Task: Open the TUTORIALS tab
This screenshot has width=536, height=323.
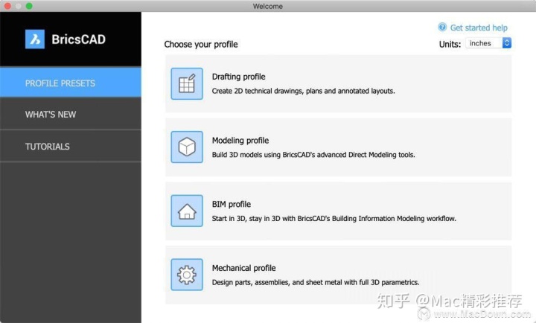Action: (x=71, y=146)
